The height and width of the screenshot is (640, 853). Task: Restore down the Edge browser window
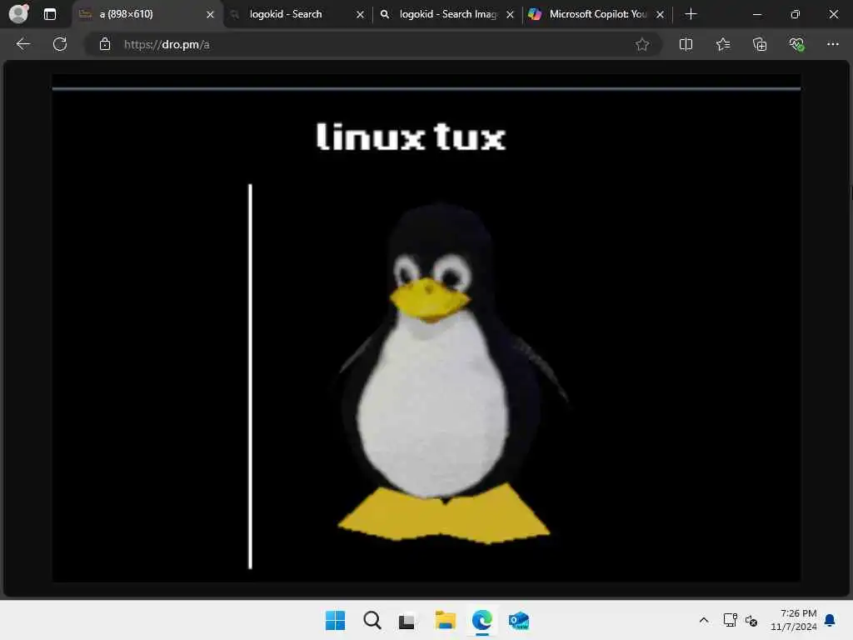coord(796,15)
